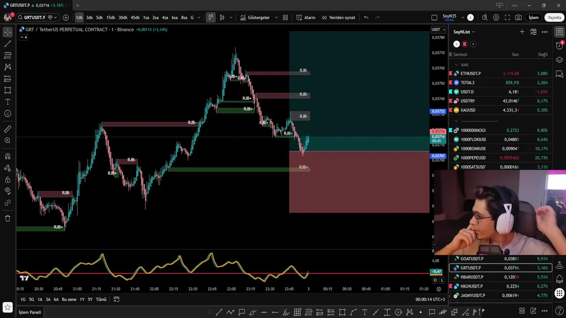
Task: Select the ruler measure tool
Action: (8, 129)
